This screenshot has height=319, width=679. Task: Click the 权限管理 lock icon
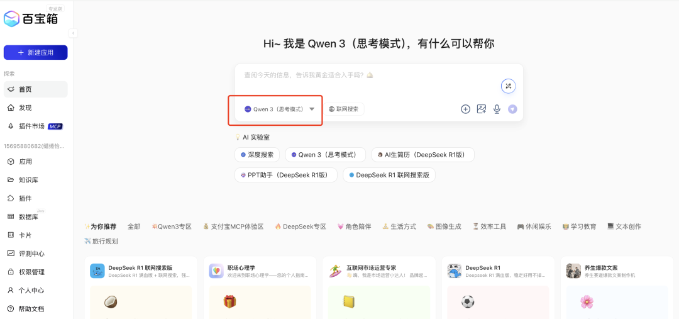(11, 272)
